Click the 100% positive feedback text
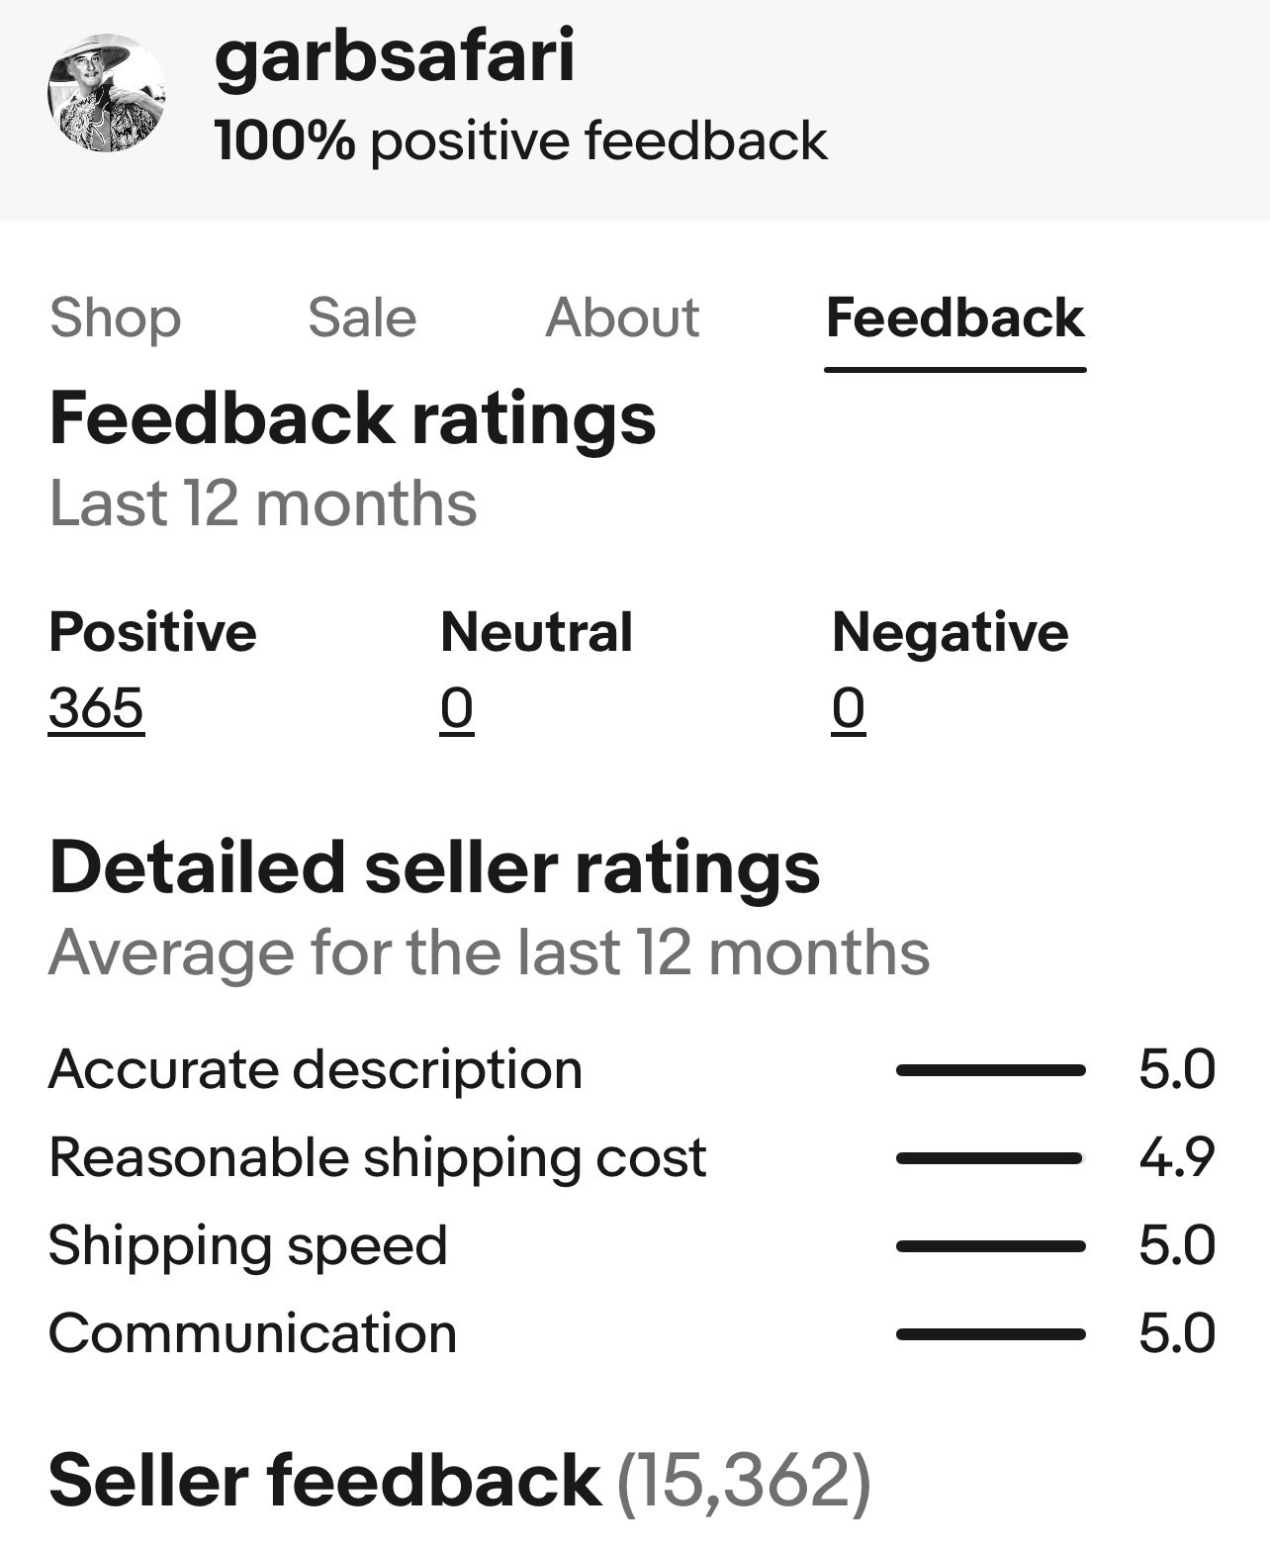The image size is (1270, 1547). [520, 140]
